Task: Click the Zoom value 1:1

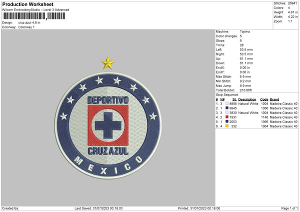Action: coord(290,21)
